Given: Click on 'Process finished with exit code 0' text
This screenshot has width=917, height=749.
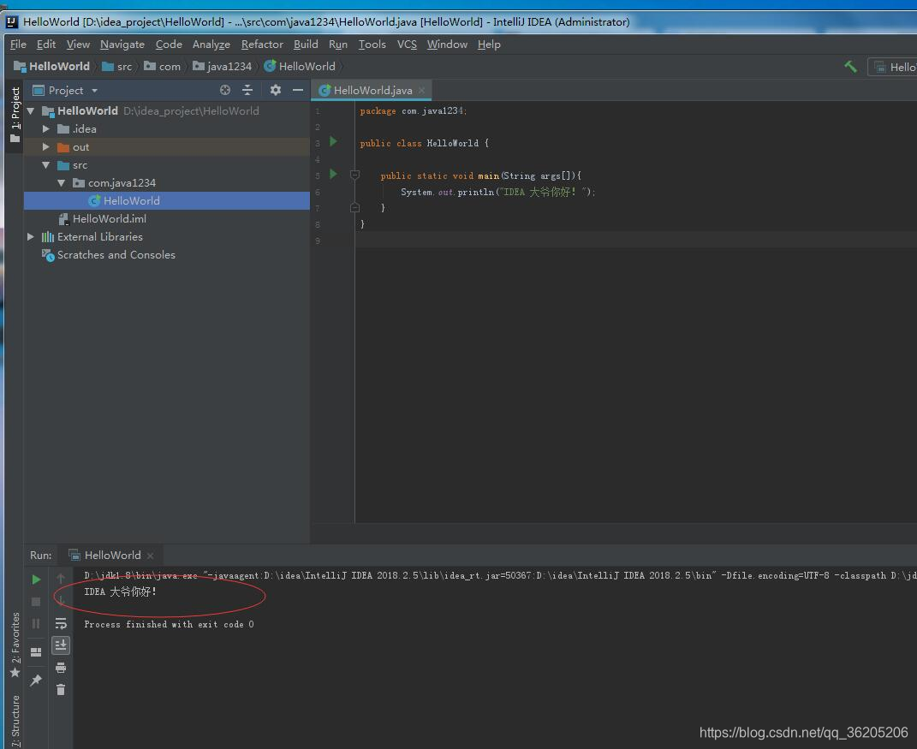Looking at the screenshot, I should (x=169, y=625).
